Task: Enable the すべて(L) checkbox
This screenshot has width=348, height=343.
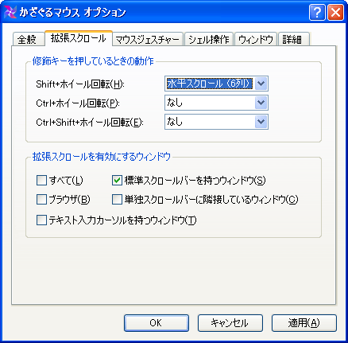Action: (x=41, y=181)
